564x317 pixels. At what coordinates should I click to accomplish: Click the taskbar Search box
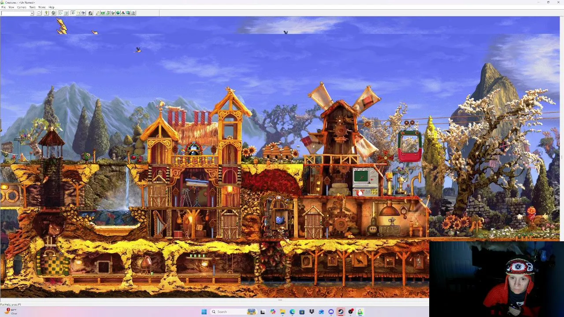(x=234, y=312)
